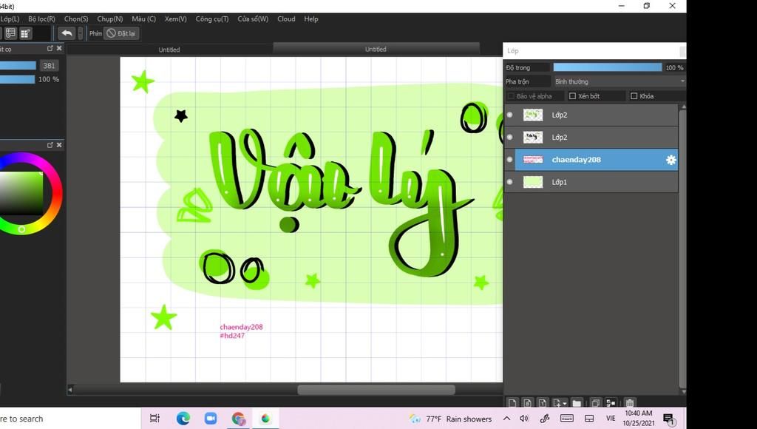Screen dimensions: 757x429
Task: Open the Màu (C) menu
Action: pos(144,18)
